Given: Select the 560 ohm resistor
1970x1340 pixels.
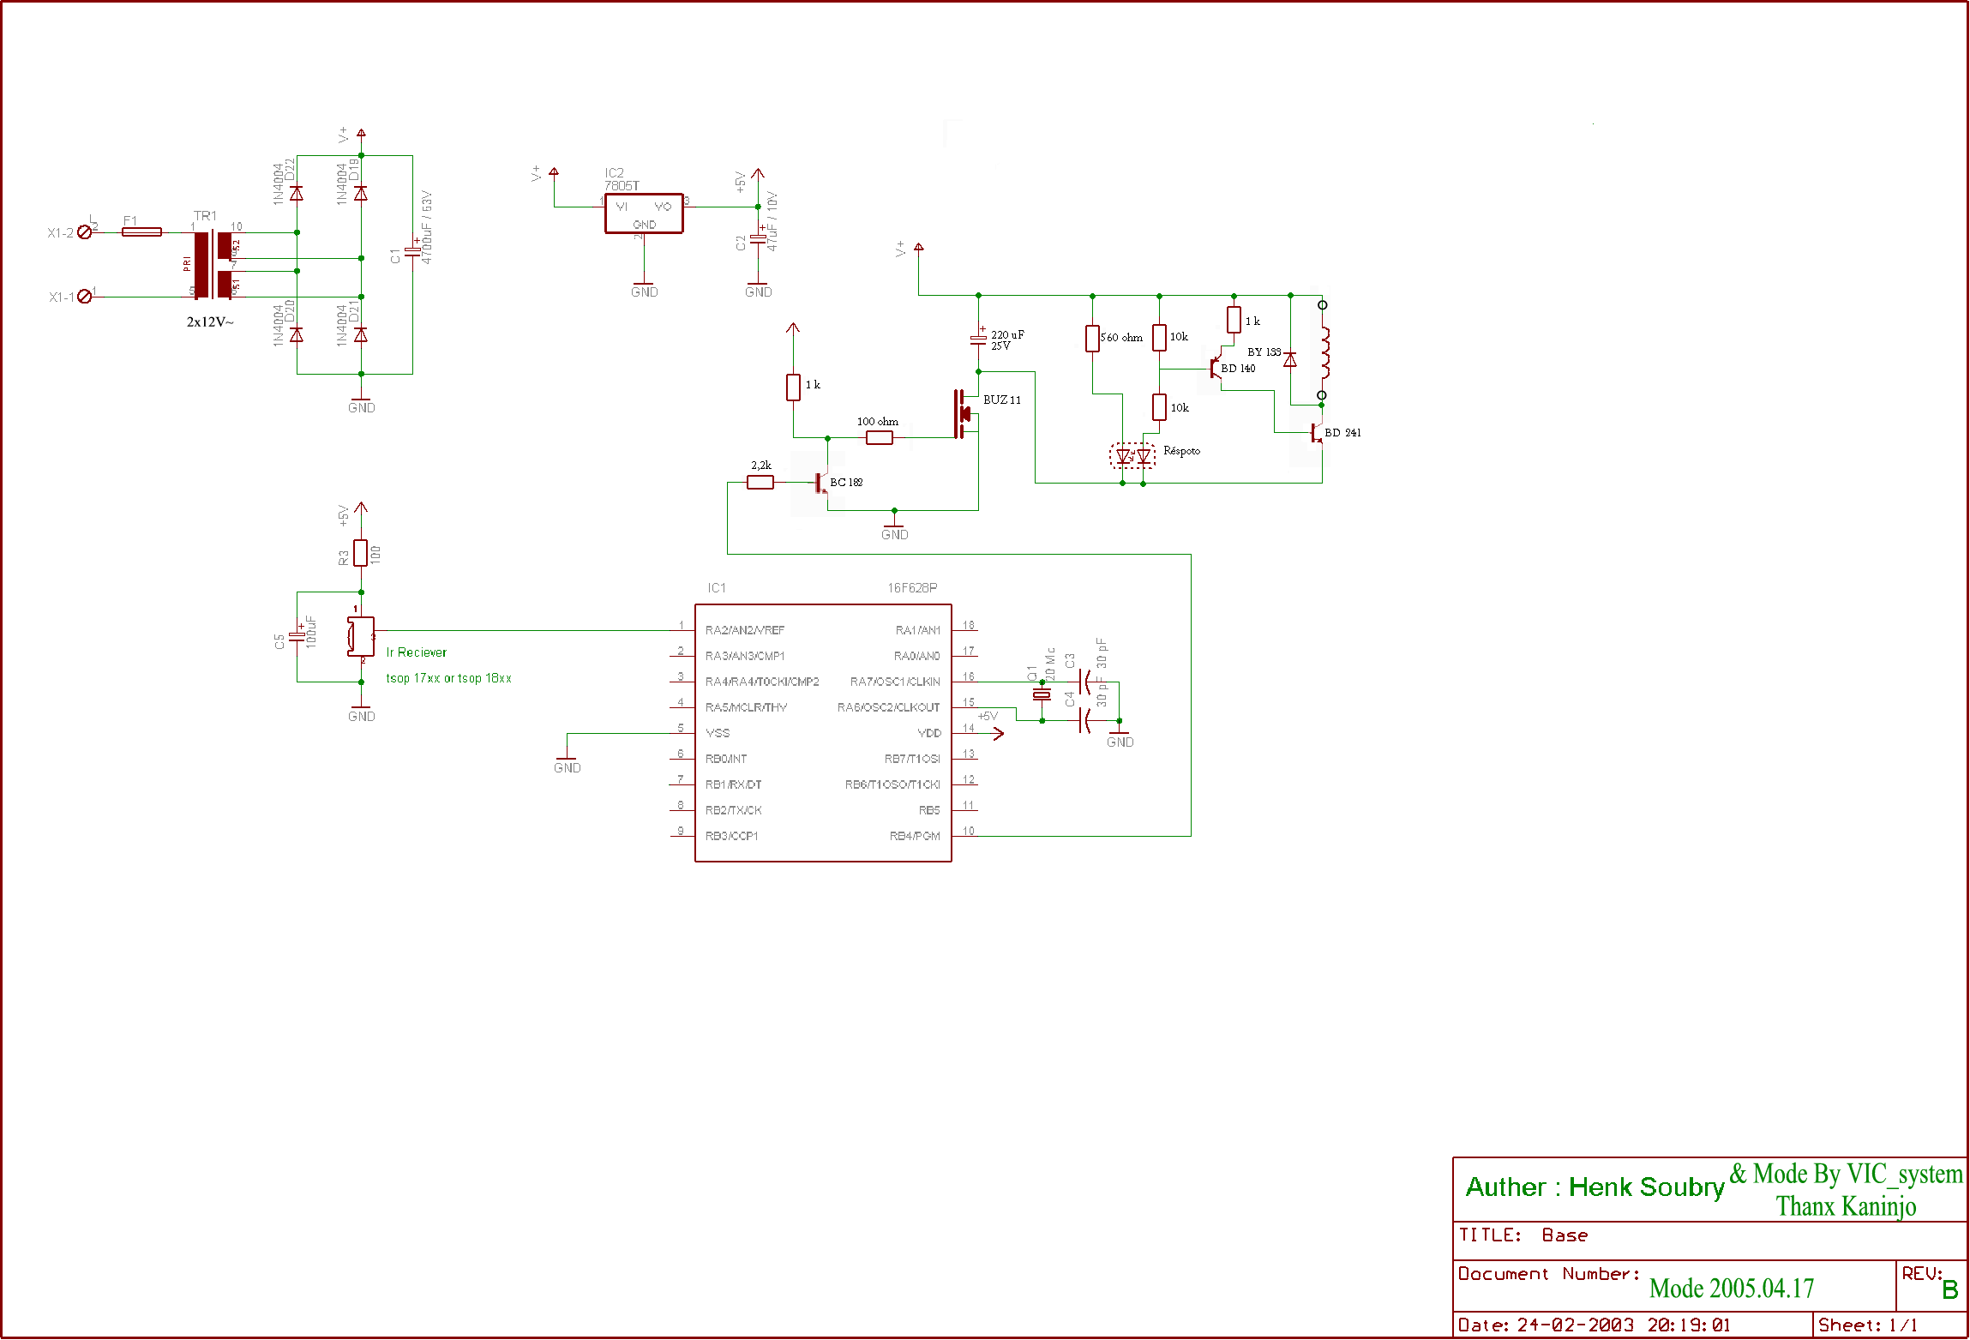Looking at the screenshot, I should click(x=1092, y=339).
